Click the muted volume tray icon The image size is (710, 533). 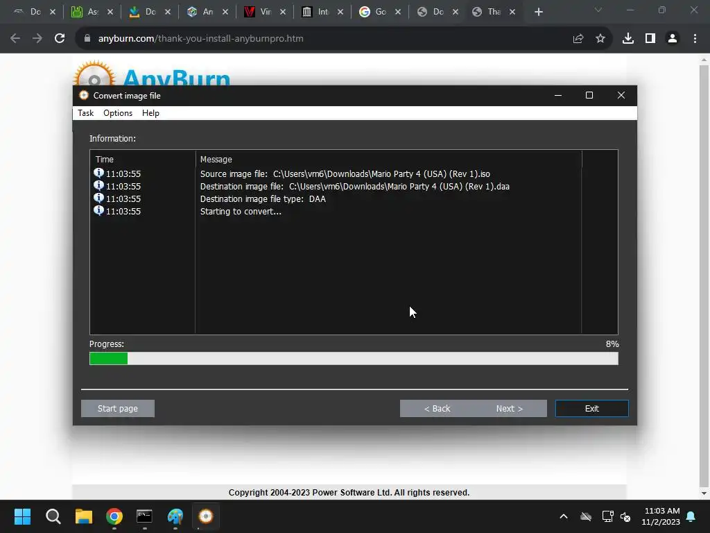click(x=625, y=516)
